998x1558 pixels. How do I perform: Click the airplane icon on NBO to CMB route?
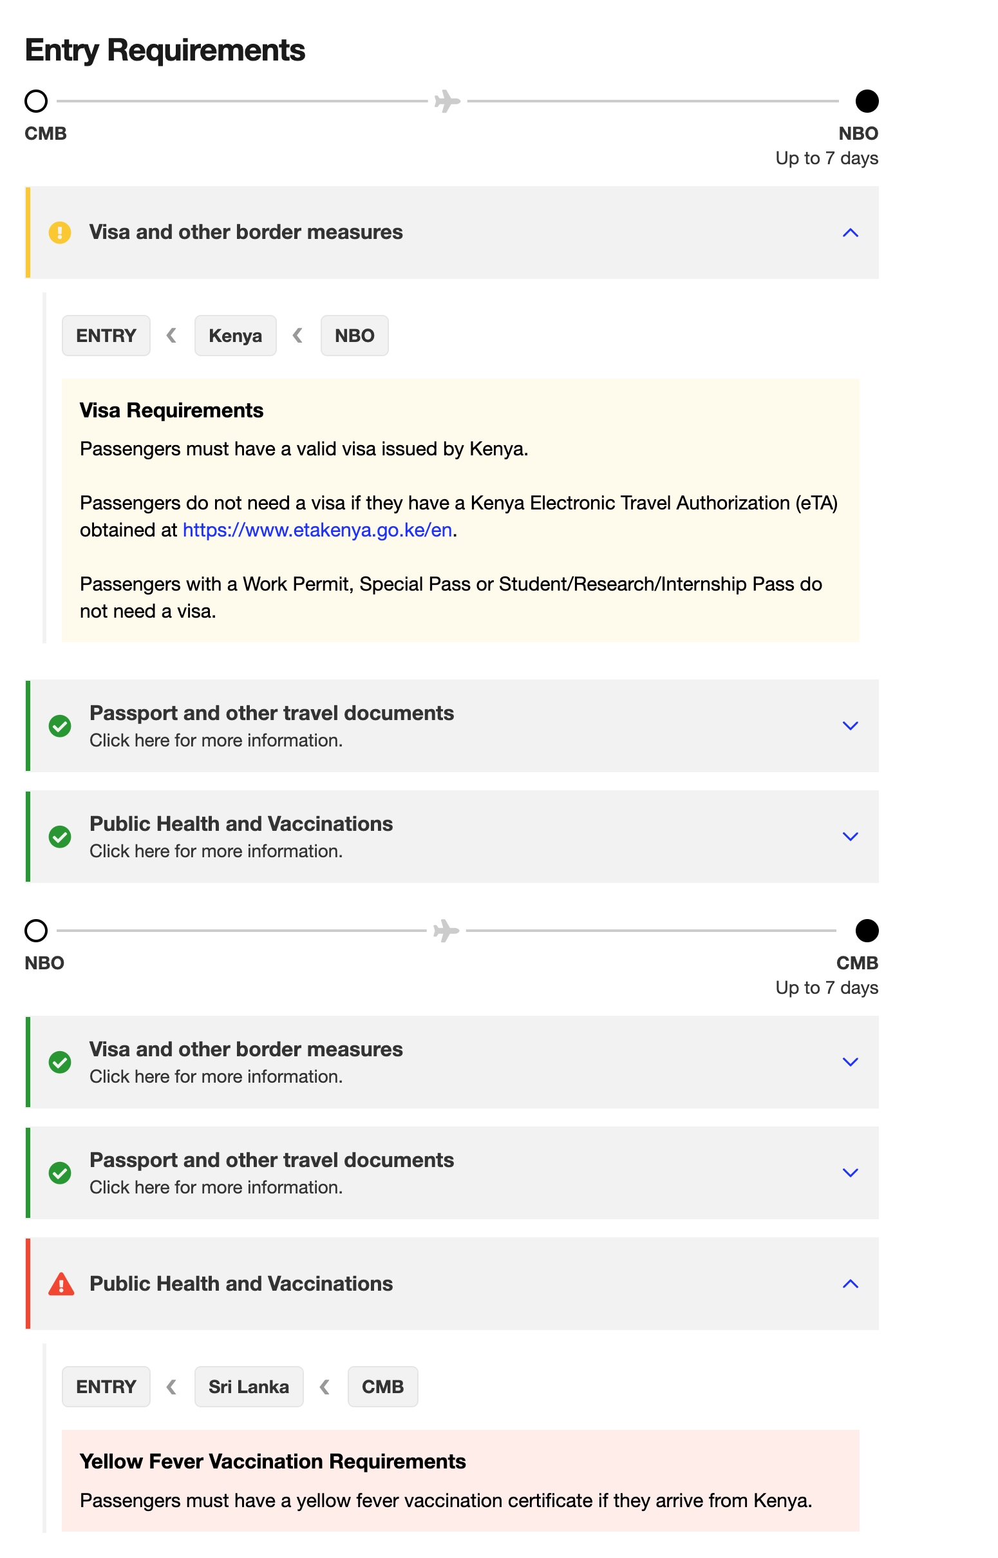pyautogui.click(x=446, y=931)
